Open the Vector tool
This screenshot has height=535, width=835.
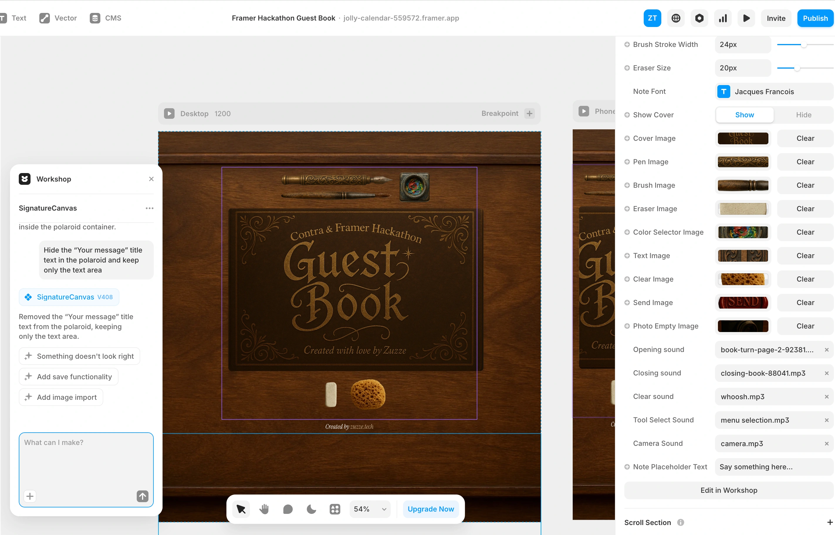58,18
